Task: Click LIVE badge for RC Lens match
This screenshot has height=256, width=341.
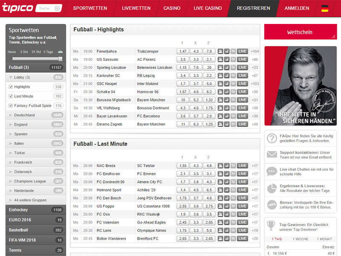Action: [242, 230]
